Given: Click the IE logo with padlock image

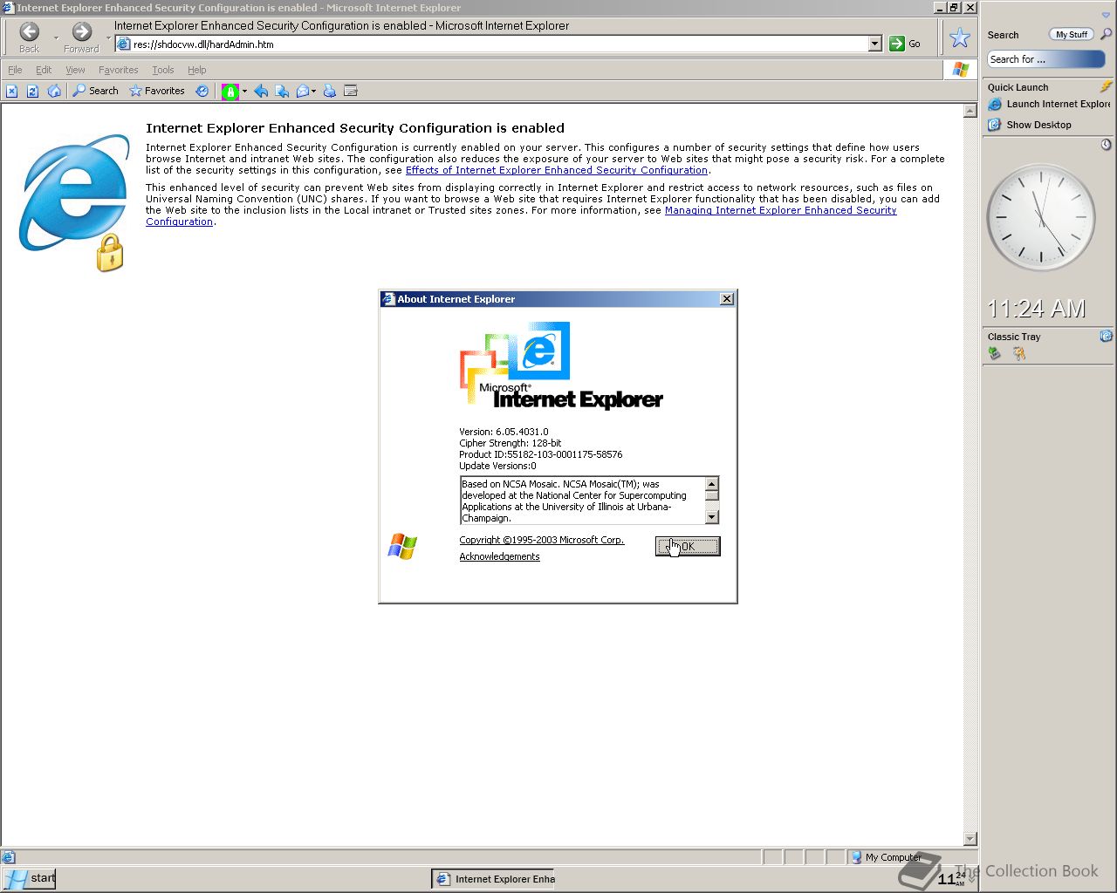Looking at the screenshot, I should (74, 202).
